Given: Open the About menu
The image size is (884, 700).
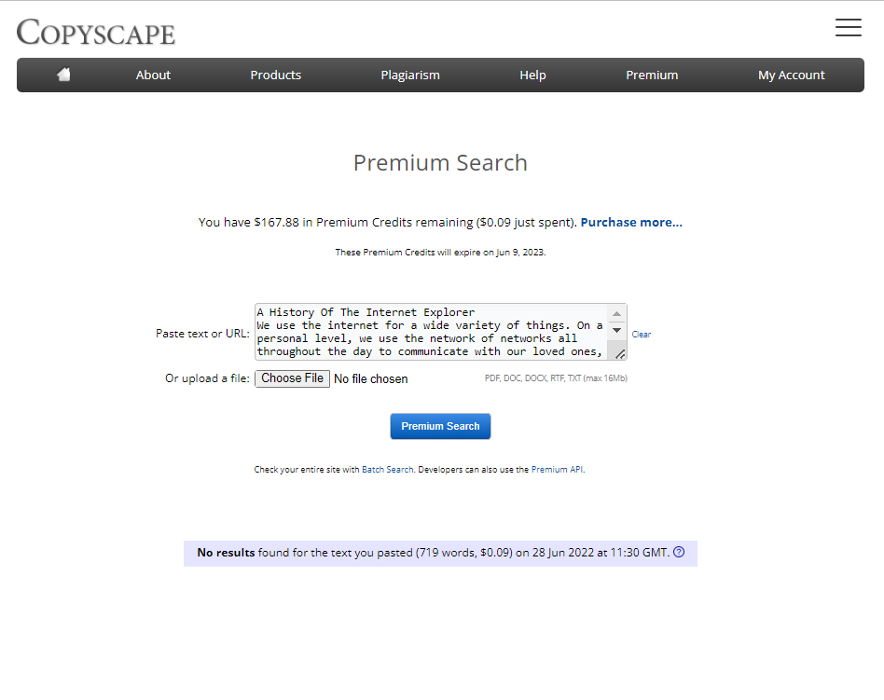Looking at the screenshot, I should coord(153,75).
